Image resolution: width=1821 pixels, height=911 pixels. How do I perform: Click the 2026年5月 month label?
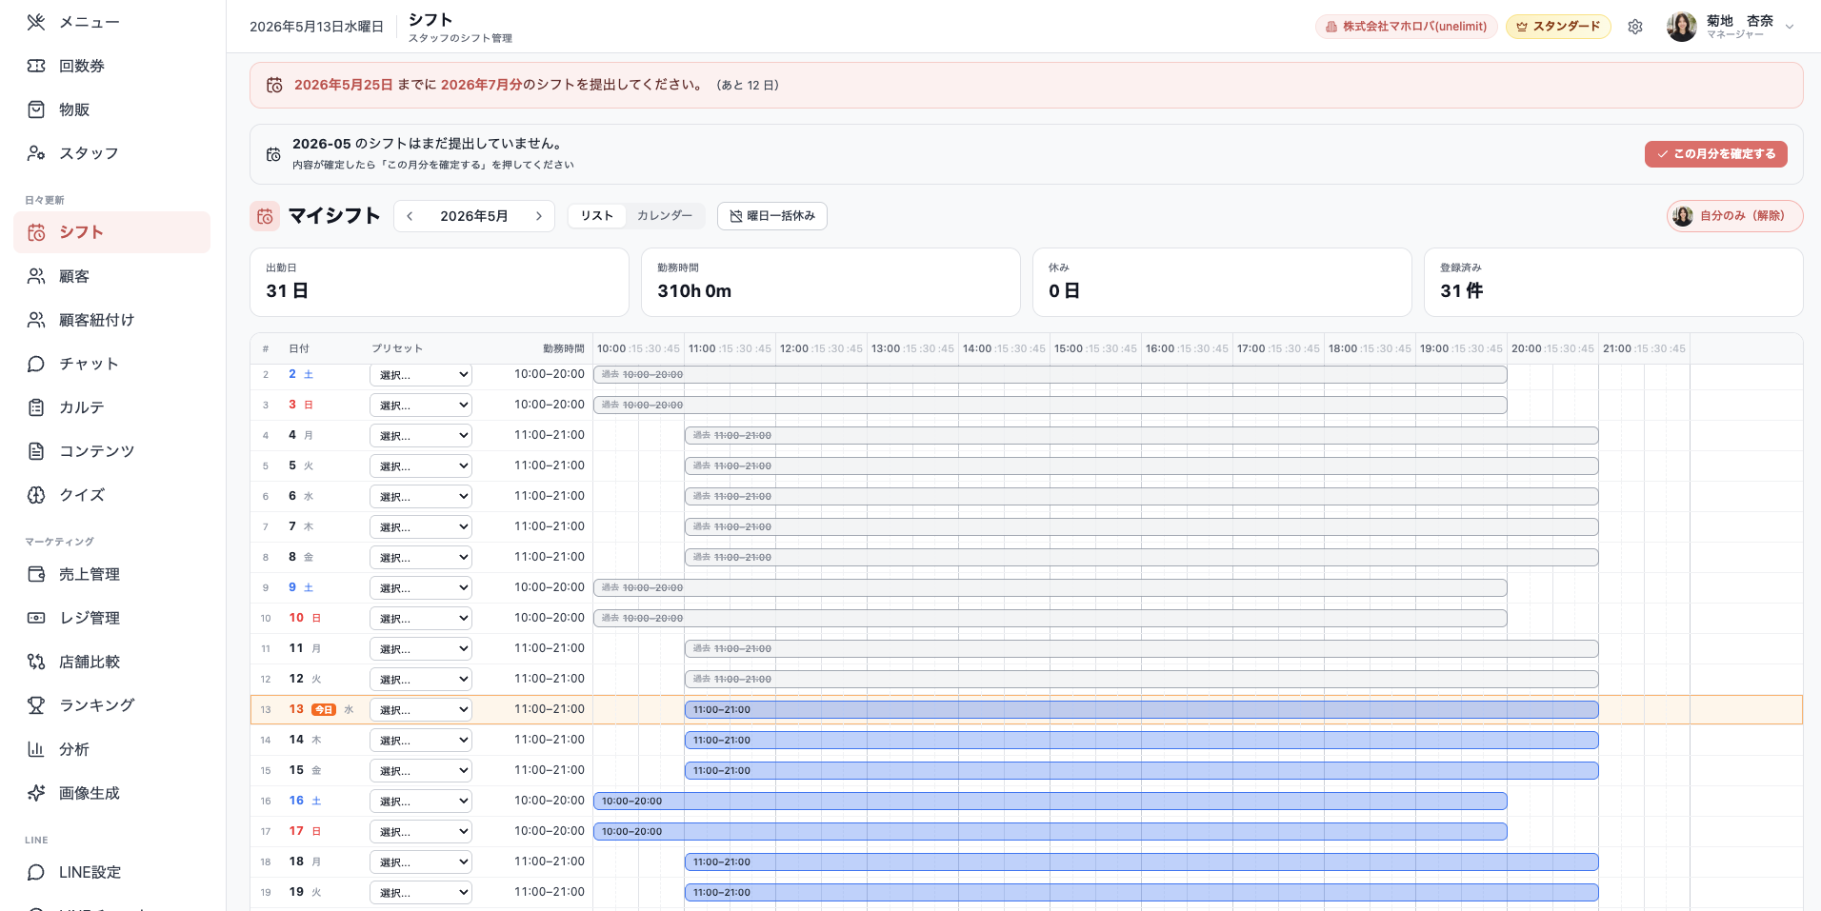click(474, 216)
